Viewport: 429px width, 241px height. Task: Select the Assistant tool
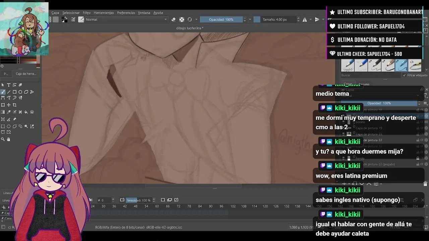(3, 119)
